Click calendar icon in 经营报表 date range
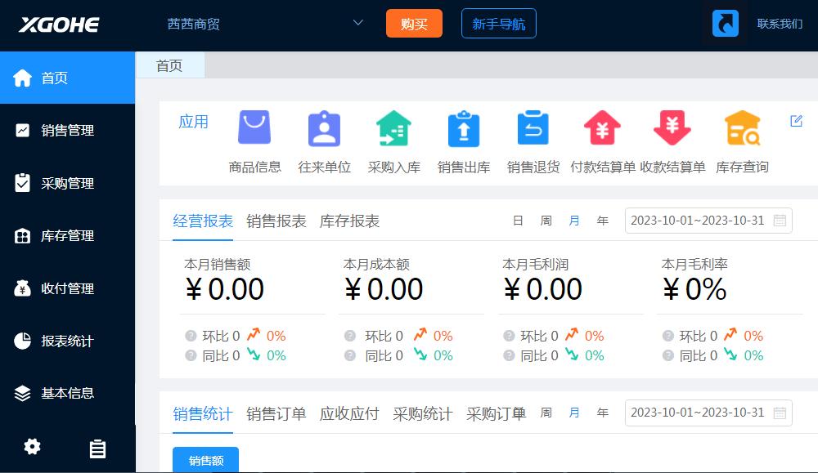The height and width of the screenshot is (473, 818). (x=780, y=221)
